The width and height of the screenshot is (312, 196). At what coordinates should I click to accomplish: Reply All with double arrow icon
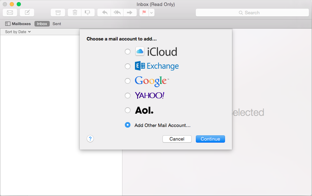[117, 13]
